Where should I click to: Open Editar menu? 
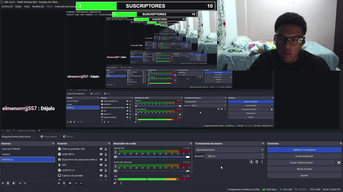point(18,6)
